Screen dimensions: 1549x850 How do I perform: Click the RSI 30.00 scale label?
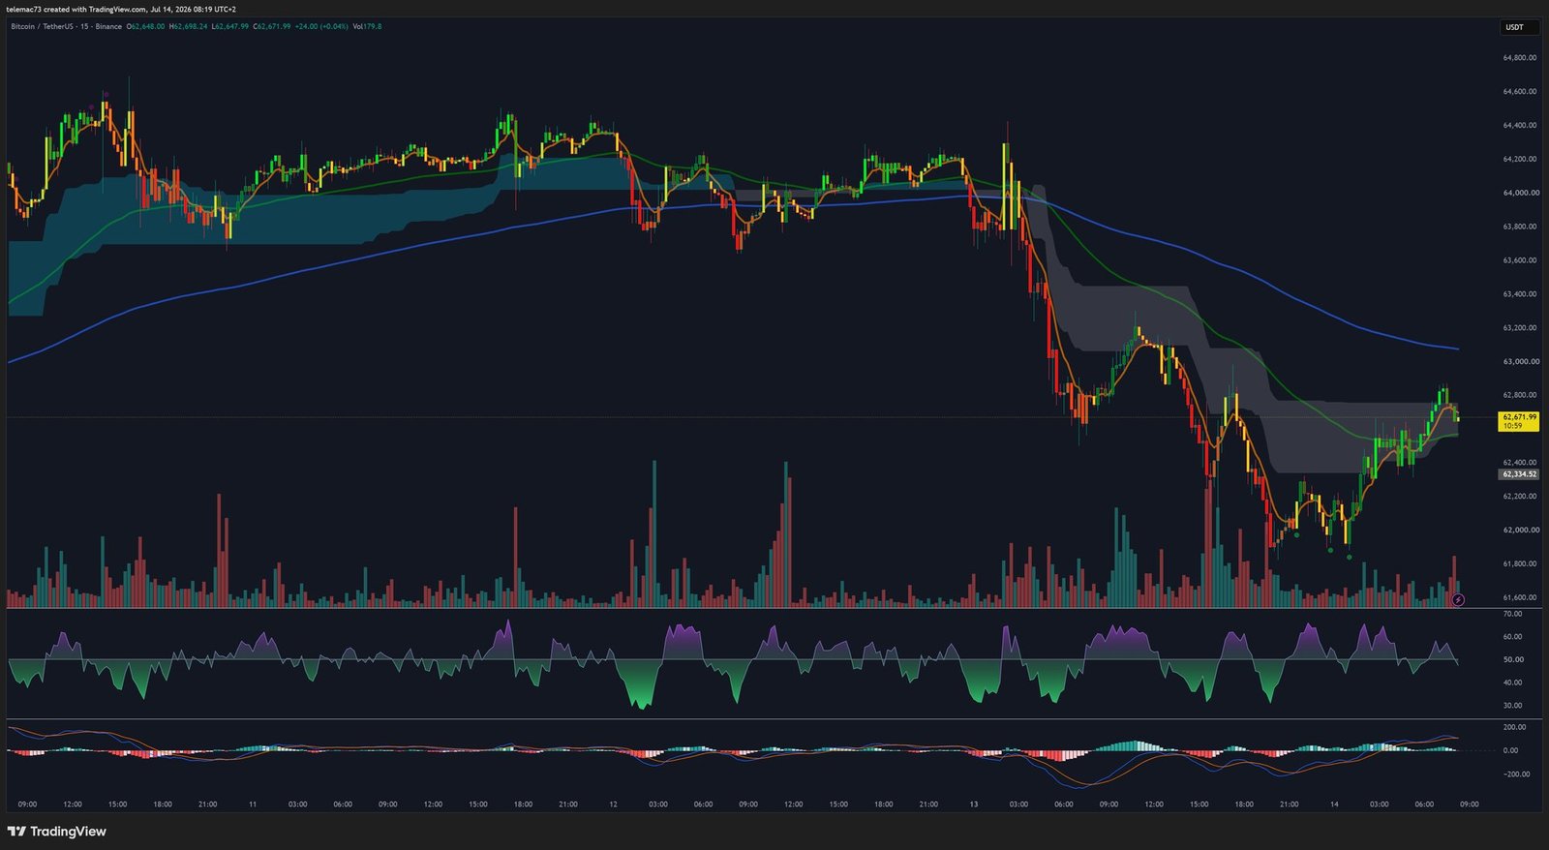click(1512, 706)
